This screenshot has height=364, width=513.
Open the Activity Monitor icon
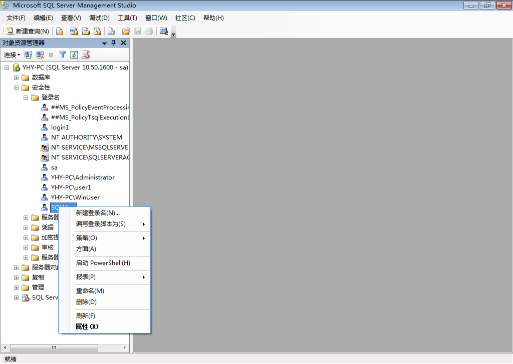pos(164,31)
